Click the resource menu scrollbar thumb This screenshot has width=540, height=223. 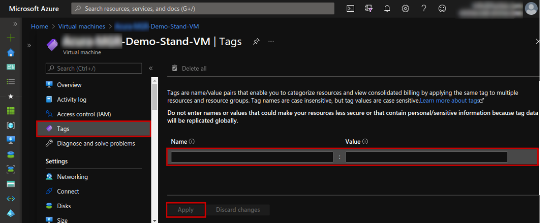coord(155,97)
